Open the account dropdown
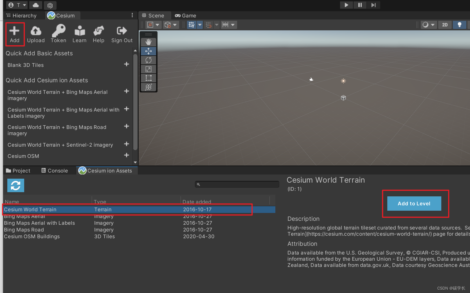 [17, 5]
